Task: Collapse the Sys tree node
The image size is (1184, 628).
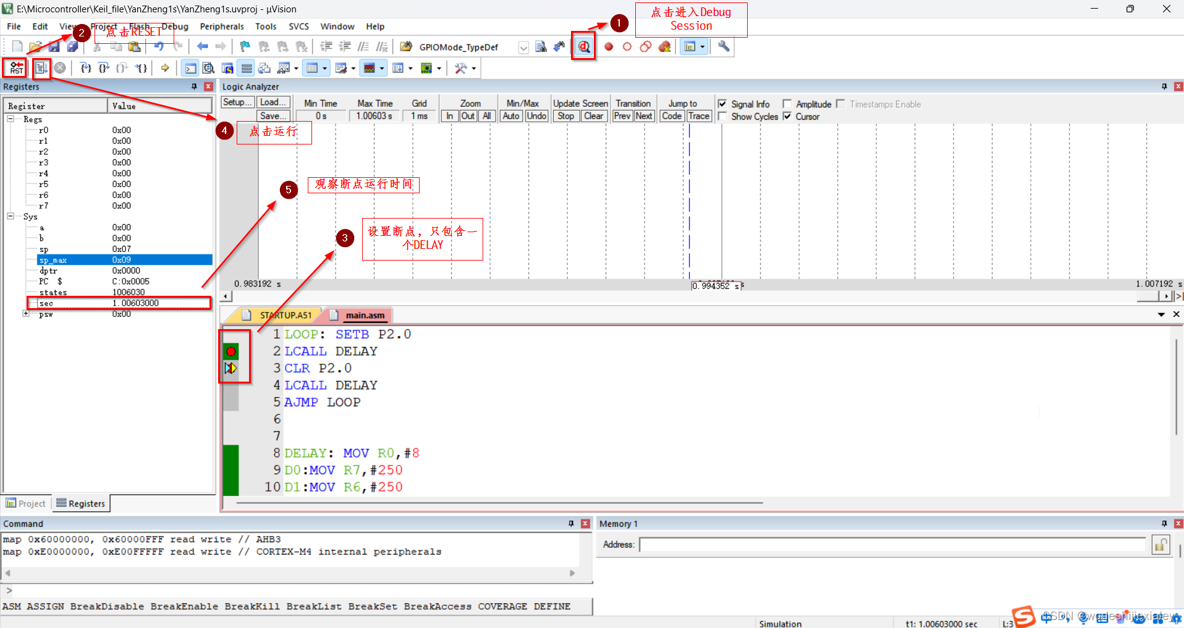Action: tap(11, 216)
